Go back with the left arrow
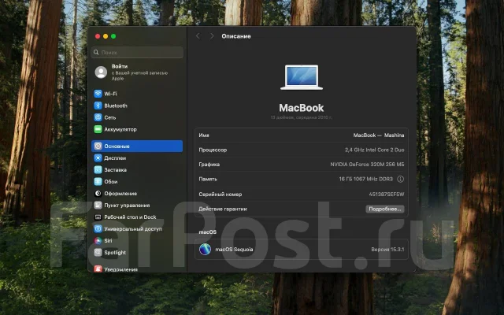504x315 pixels. point(198,36)
